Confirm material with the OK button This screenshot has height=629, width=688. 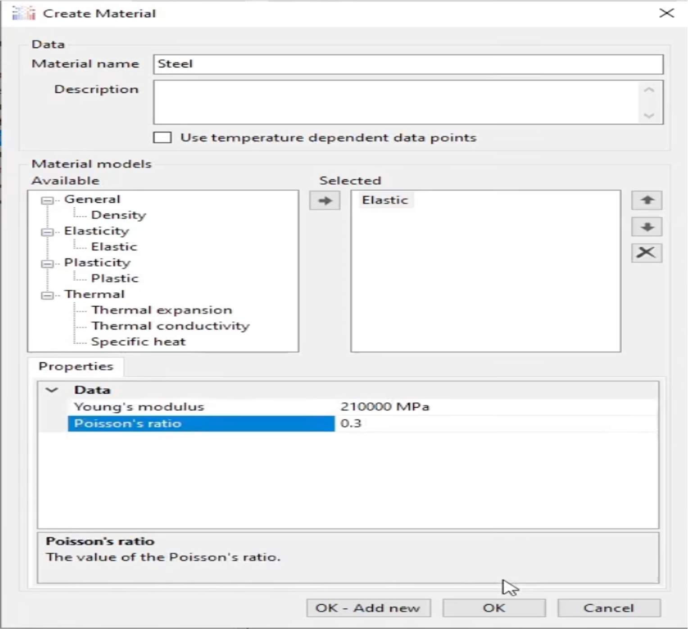[x=494, y=608]
